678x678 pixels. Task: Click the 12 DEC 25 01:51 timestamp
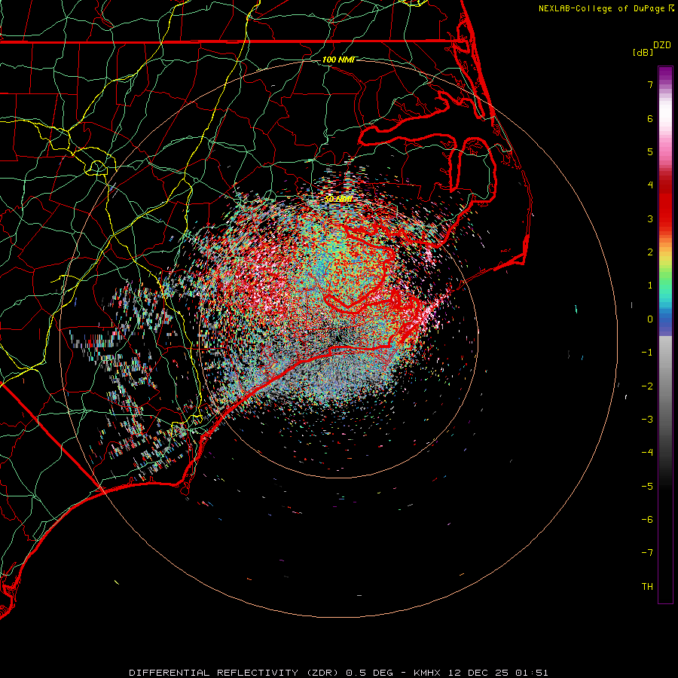[x=498, y=673]
